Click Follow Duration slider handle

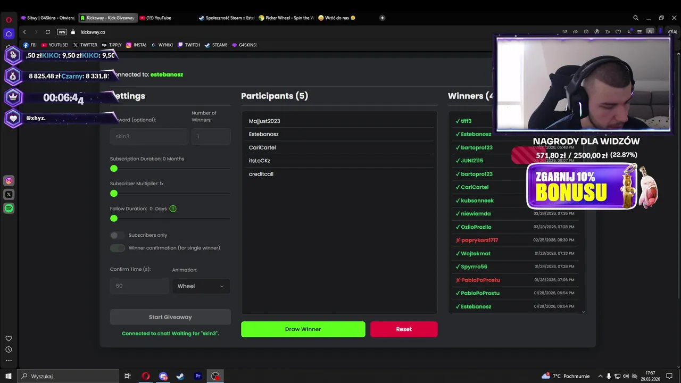pos(114,219)
